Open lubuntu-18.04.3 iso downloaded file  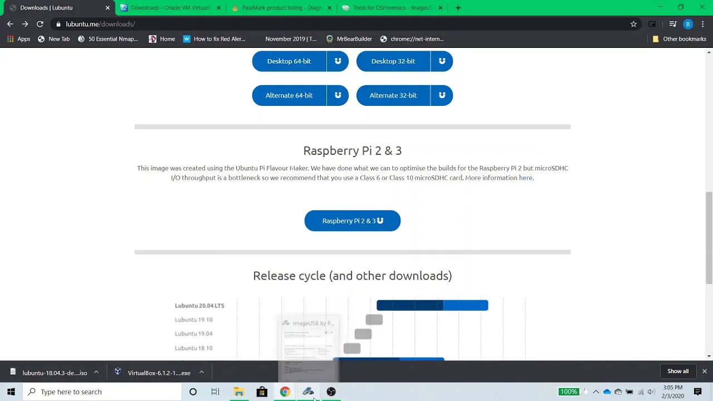[x=55, y=373]
